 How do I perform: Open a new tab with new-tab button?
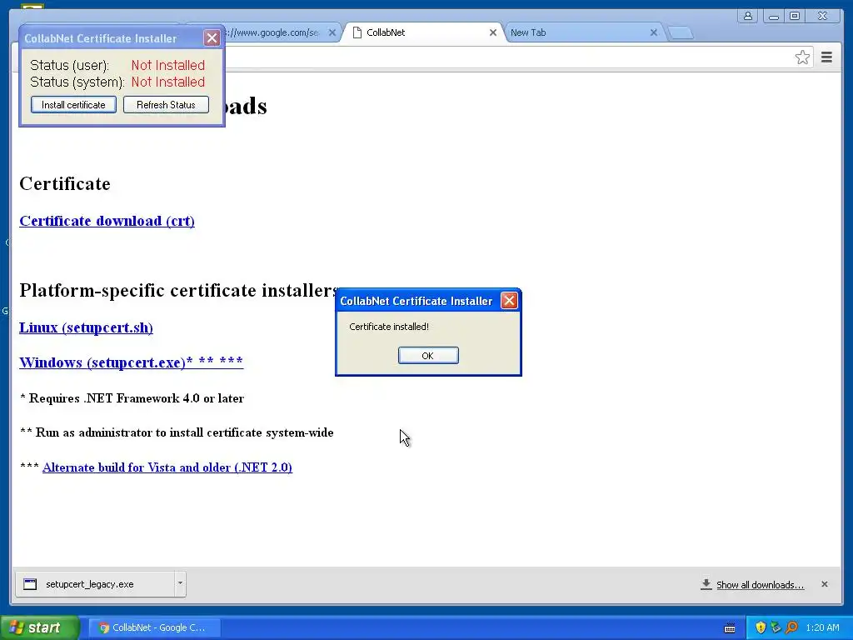coord(680,32)
